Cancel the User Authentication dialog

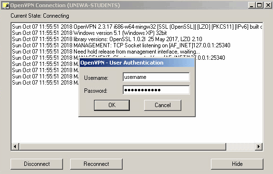coord(163,105)
